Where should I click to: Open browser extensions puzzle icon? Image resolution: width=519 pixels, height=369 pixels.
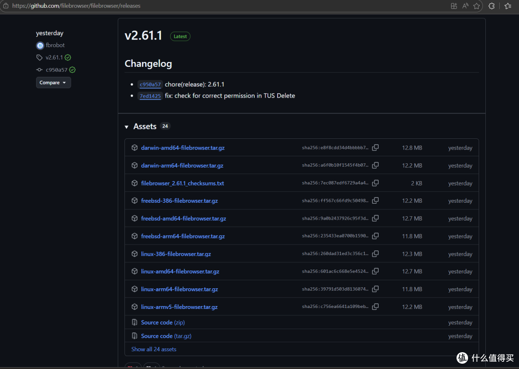coord(492,6)
